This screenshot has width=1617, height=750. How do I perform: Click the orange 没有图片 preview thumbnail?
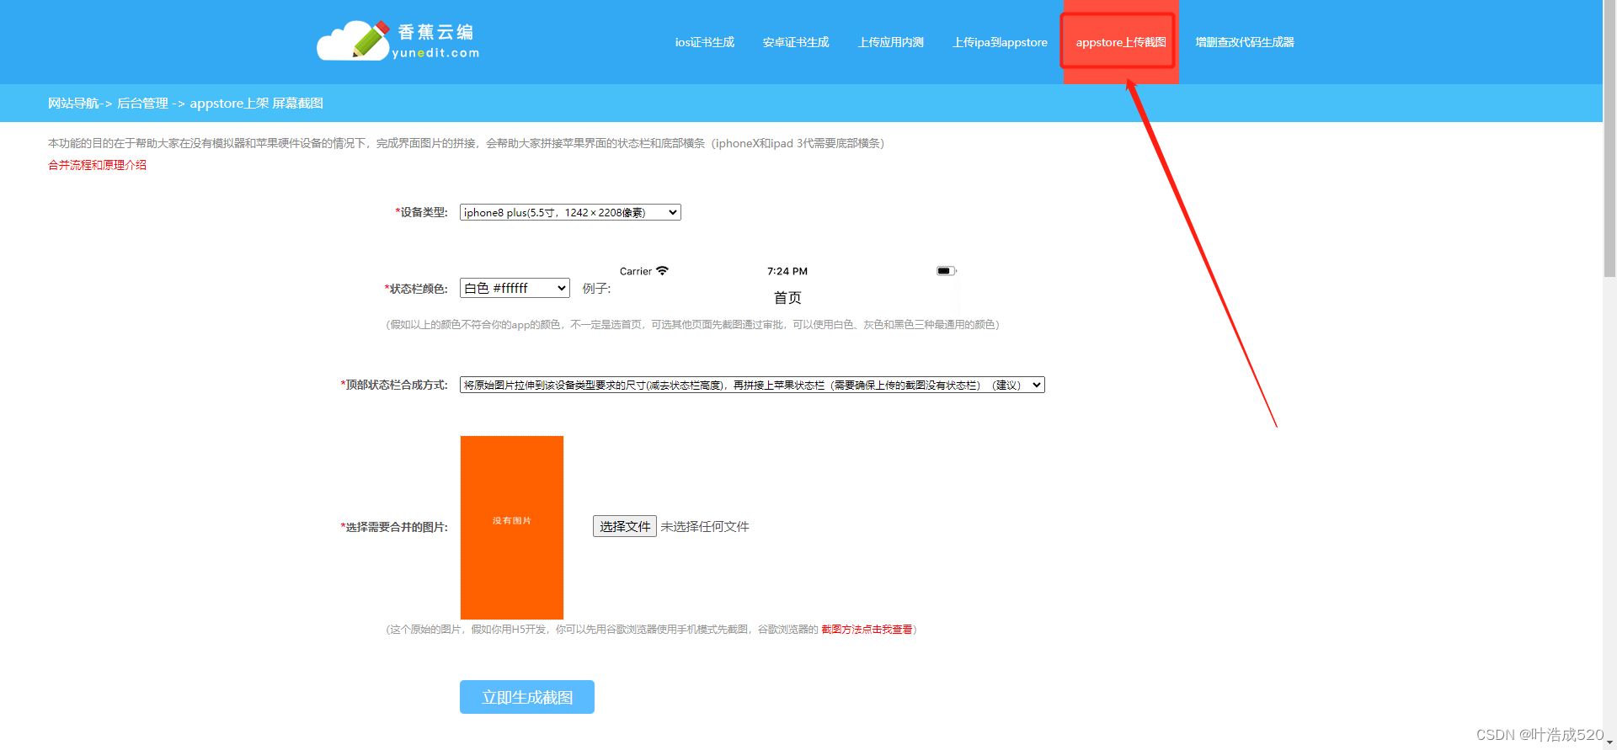tap(512, 528)
